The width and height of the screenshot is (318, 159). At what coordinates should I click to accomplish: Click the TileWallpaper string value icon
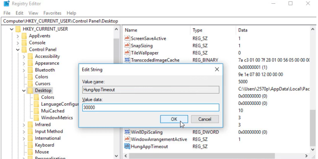(127, 53)
